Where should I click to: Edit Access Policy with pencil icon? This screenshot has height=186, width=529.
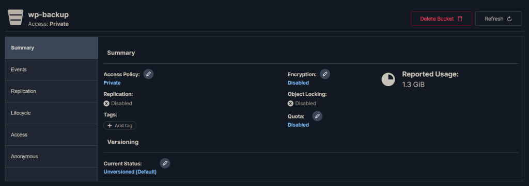(x=148, y=74)
